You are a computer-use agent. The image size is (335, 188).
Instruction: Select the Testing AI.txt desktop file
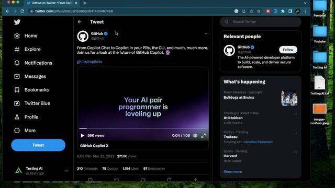pyautogui.click(x=320, y=85)
